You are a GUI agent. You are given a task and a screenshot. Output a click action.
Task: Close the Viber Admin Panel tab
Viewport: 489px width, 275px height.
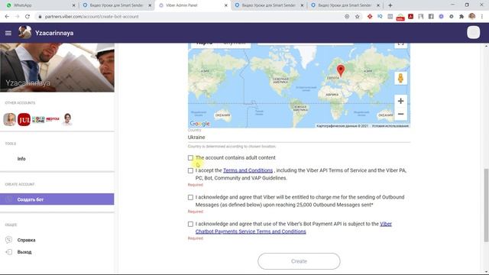pyautogui.click(x=226, y=5)
